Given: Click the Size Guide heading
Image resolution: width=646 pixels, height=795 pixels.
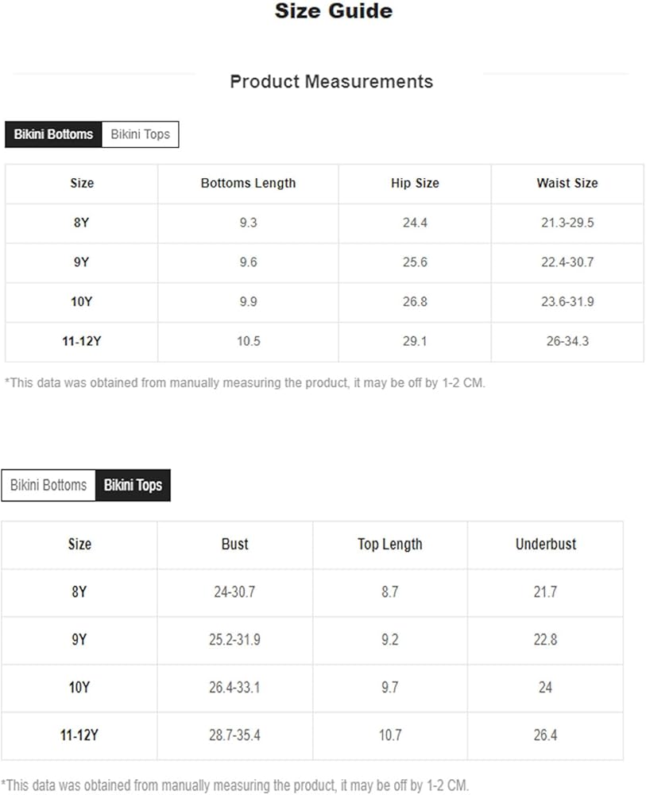Looking at the screenshot, I should [x=334, y=11].
